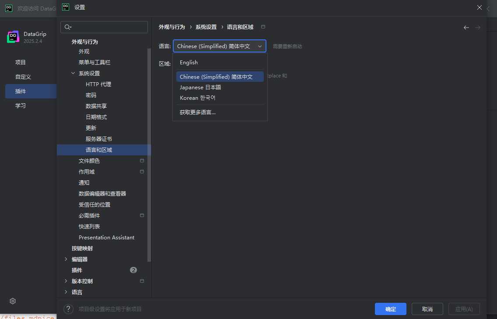The width and height of the screenshot is (497, 319).
Task: Click the search magnifier icon in settings
Action: pos(68,27)
